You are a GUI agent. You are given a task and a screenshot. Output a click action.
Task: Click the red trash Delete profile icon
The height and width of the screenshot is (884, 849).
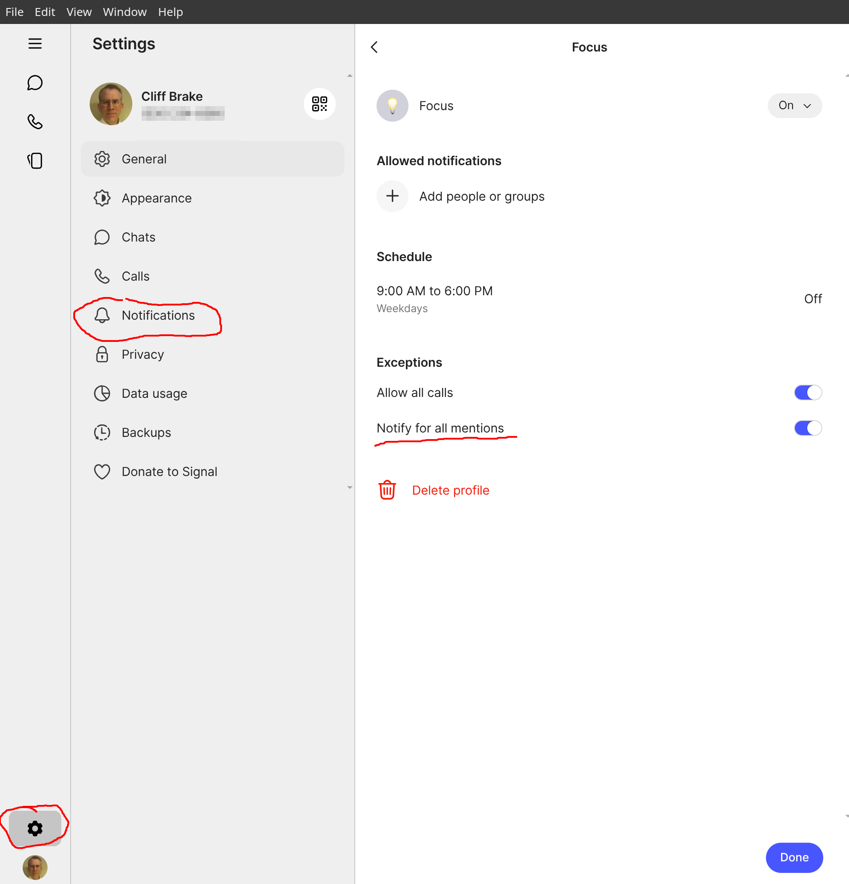[387, 490]
